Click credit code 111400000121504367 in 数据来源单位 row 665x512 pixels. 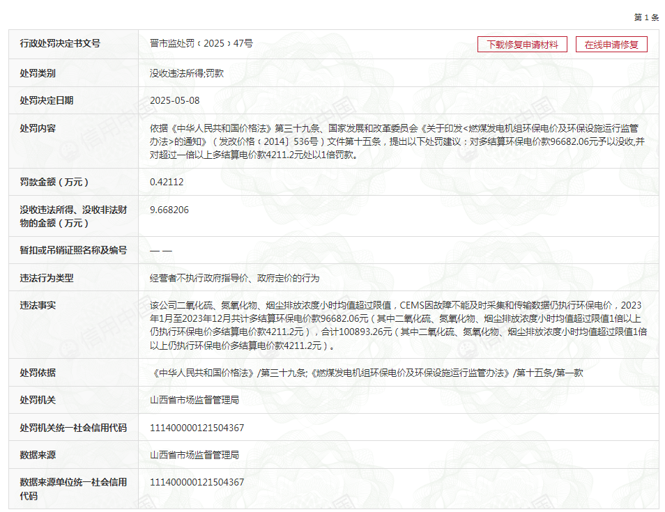(x=197, y=482)
